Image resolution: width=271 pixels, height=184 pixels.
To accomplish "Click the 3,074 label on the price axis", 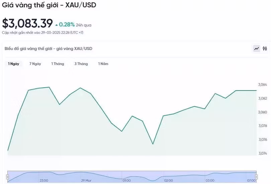I will 262,154.
